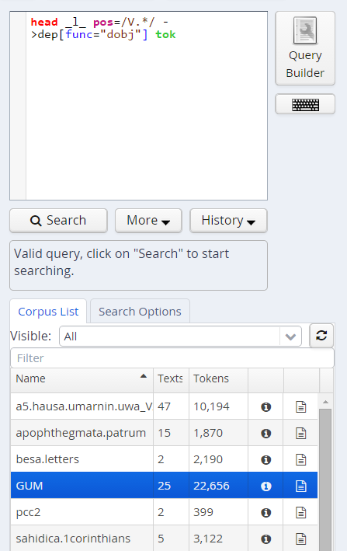This screenshot has height=551, width=347.
Task: Click the 15 texts cell
Action: (171, 433)
